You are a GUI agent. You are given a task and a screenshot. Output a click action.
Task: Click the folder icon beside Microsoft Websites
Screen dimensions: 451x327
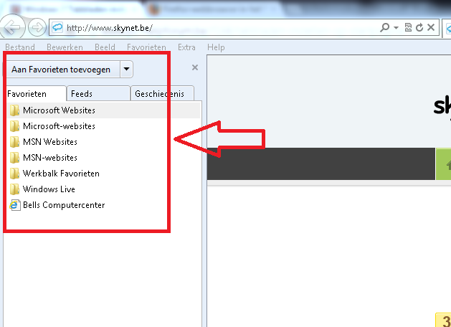click(x=14, y=110)
